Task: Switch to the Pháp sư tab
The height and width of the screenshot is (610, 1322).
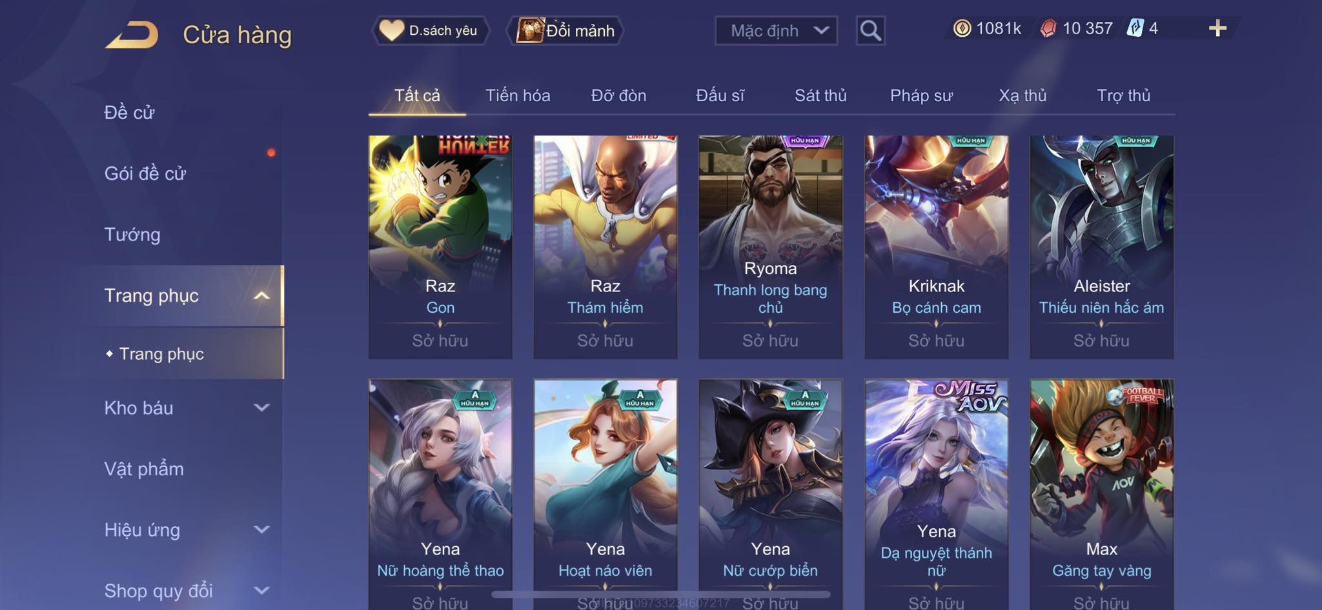Action: pos(921,95)
